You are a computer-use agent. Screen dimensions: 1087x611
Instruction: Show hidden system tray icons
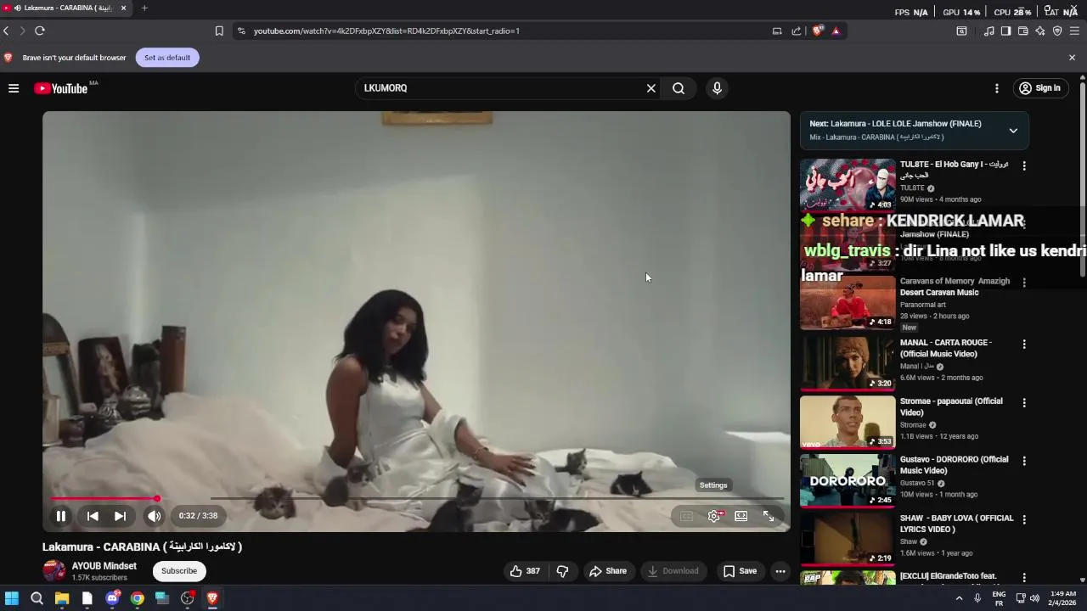pyautogui.click(x=960, y=598)
